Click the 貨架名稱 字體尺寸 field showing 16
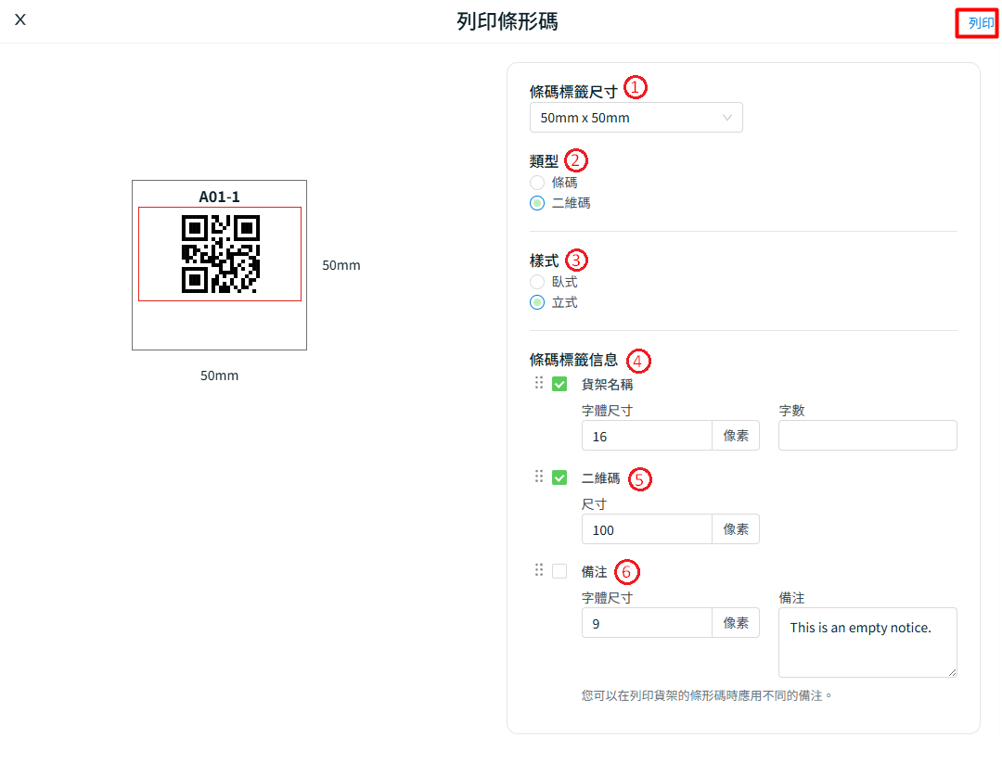This screenshot has width=1002, height=776. (x=646, y=436)
